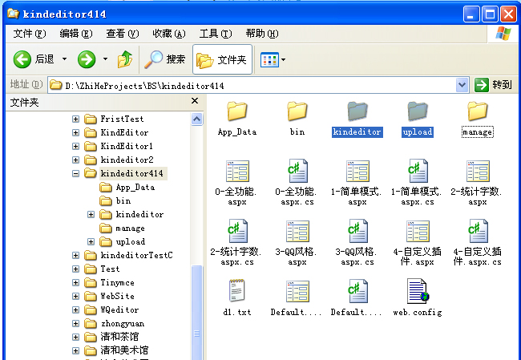Go back with the green Back arrow
The height and width of the screenshot is (360, 521).
(x=22, y=59)
